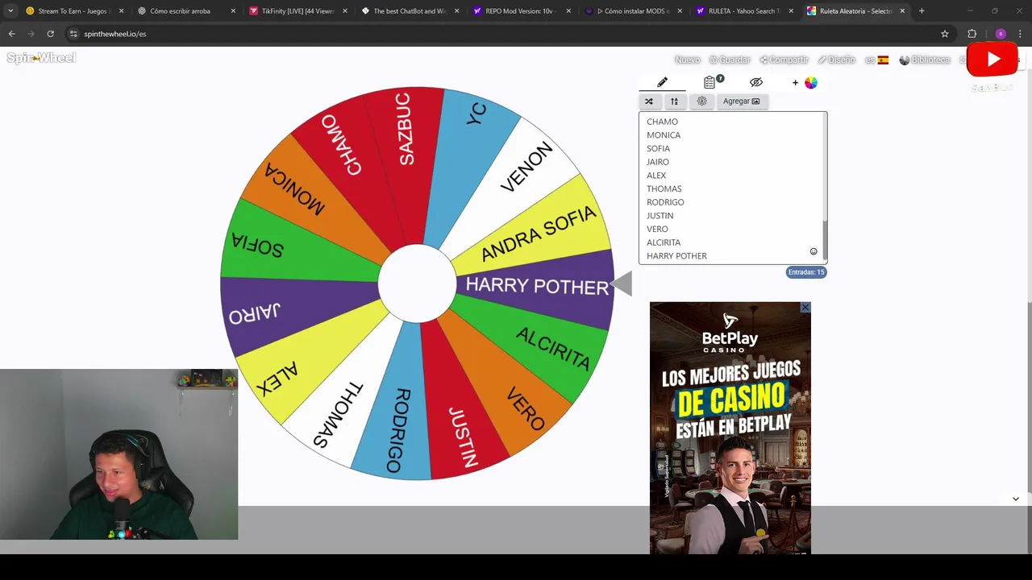Add a new wheel with plus color icon
This screenshot has height=580, width=1032.
(x=805, y=82)
